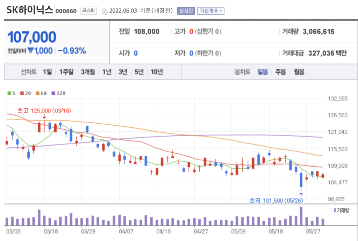Select the 1년 chart range
The width and height of the screenshot is (358, 241).
[x=107, y=72]
